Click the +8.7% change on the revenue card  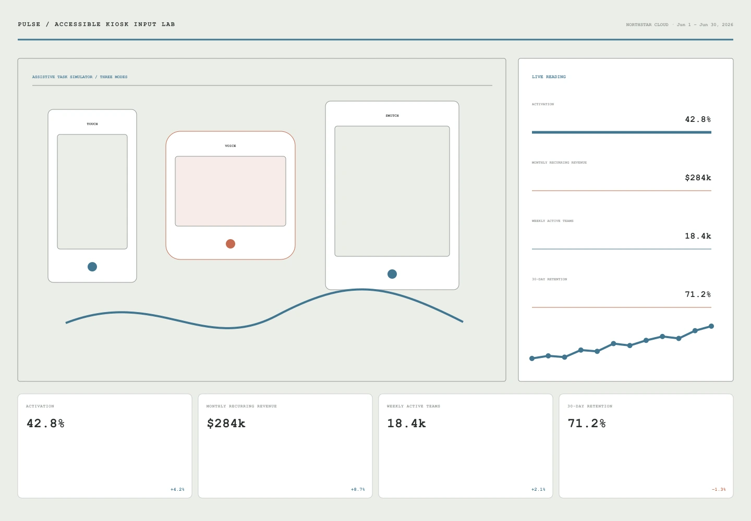click(x=358, y=490)
